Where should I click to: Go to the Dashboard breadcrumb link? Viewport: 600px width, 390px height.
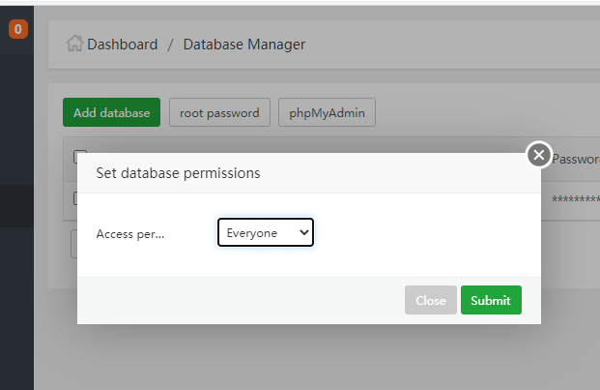[x=122, y=45]
